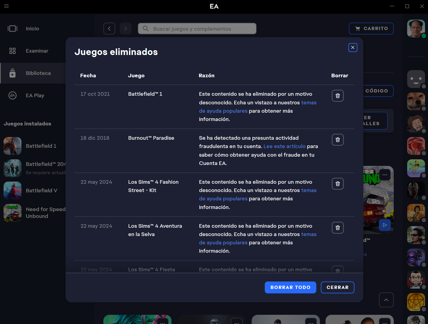The image size is (428, 324).
Task: Click the play button on the Need for Speed card
Action: [x=385, y=225]
